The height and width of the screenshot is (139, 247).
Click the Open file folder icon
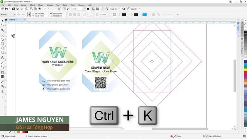[x=7, y=9]
